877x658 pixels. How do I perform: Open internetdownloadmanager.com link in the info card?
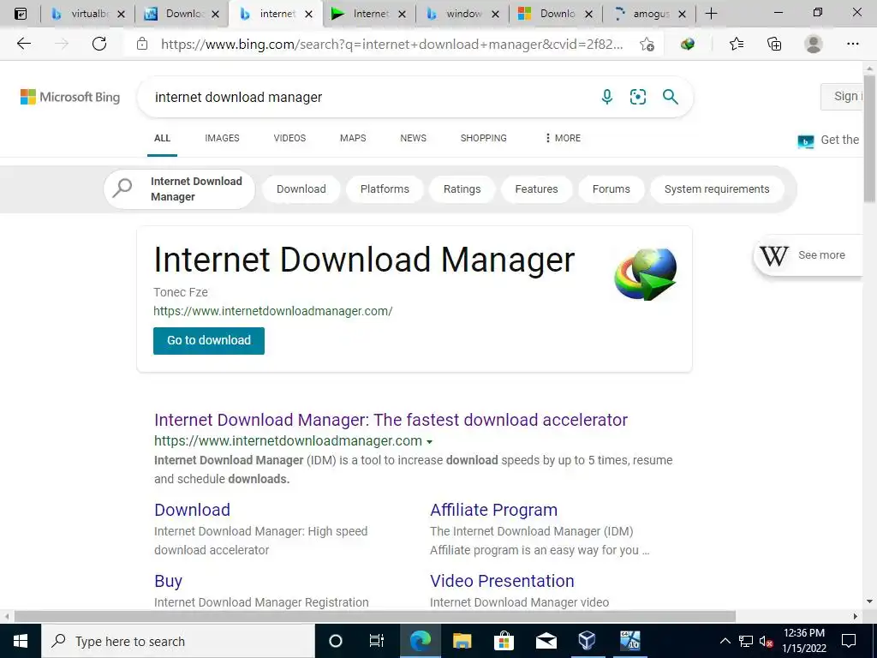[x=273, y=311]
